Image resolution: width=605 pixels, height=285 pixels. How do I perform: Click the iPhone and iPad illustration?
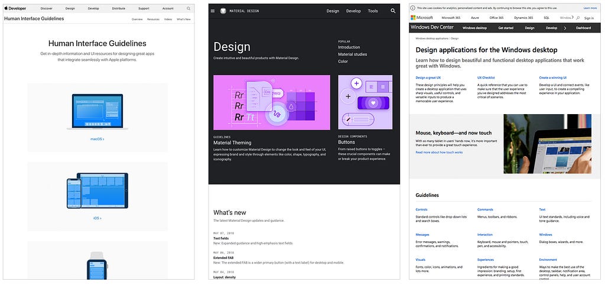(97, 191)
